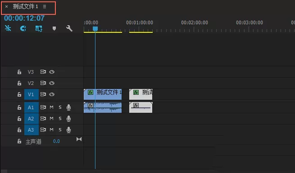This screenshot has width=295, height=173.
Task: Toggle A1 track targeting button
Action: pyautogui.click(x=32, y=107)
